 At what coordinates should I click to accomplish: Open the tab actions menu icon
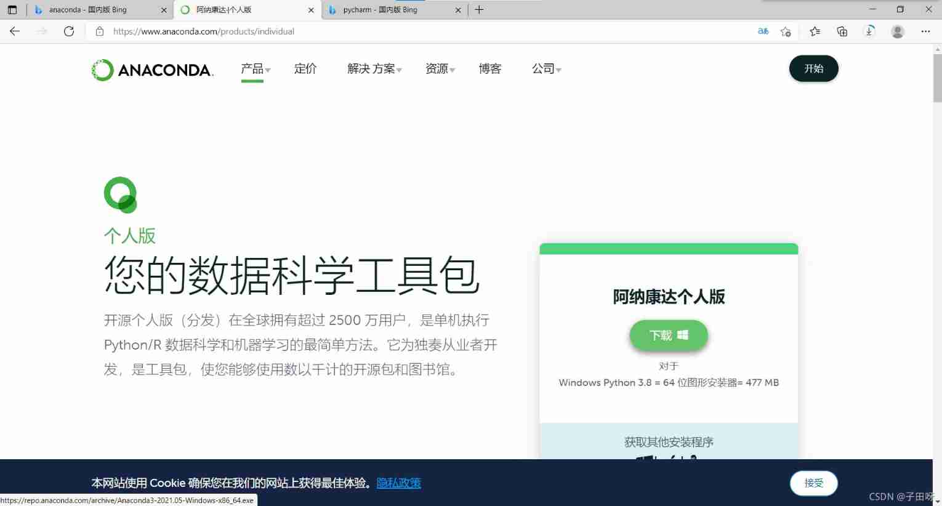[x=12, y=10]
